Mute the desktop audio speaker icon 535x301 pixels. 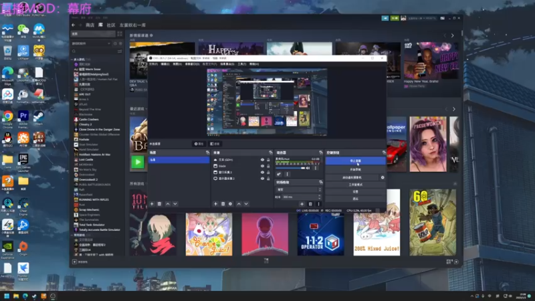308,168
